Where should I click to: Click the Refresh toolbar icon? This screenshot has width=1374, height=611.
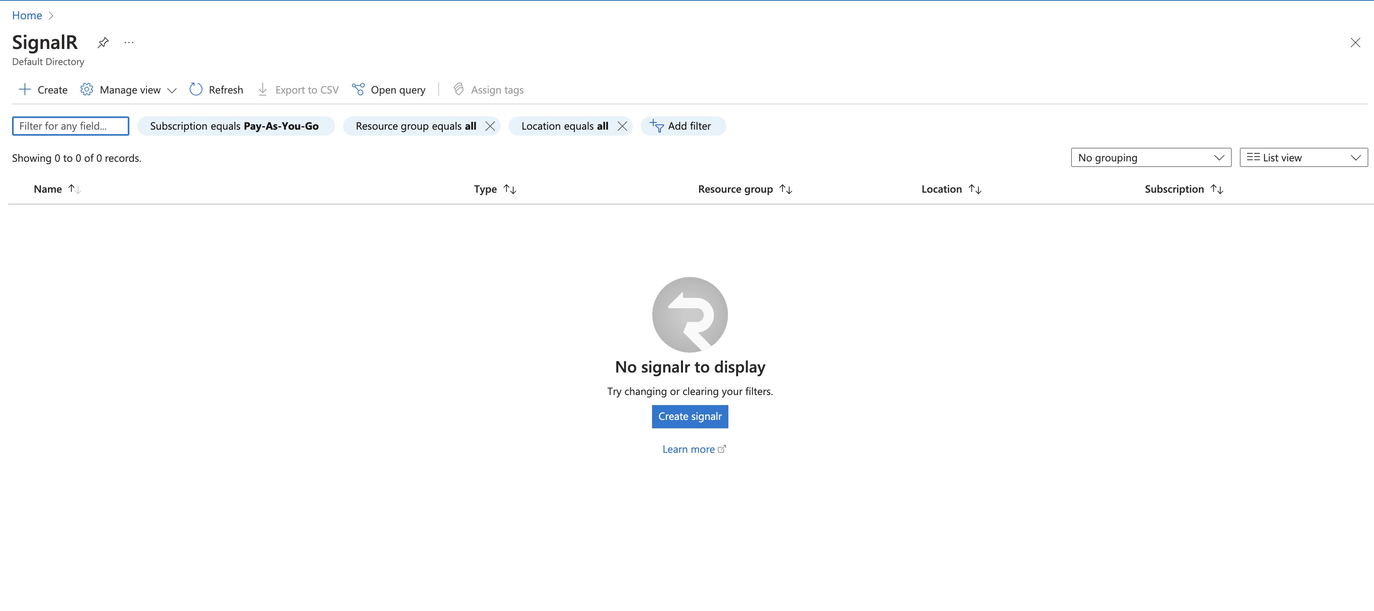click(x=196, y=90)
